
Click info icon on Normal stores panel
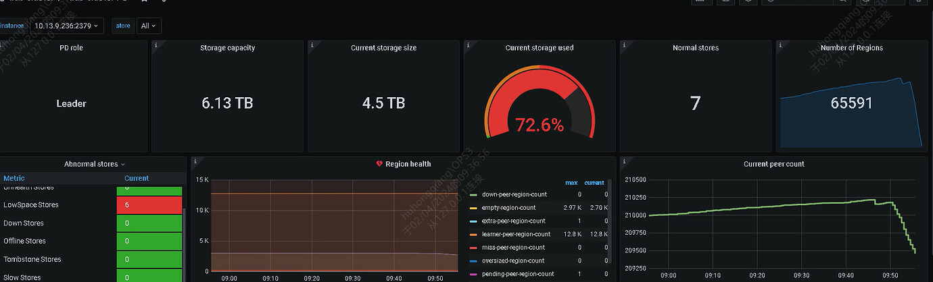(625, 45)
